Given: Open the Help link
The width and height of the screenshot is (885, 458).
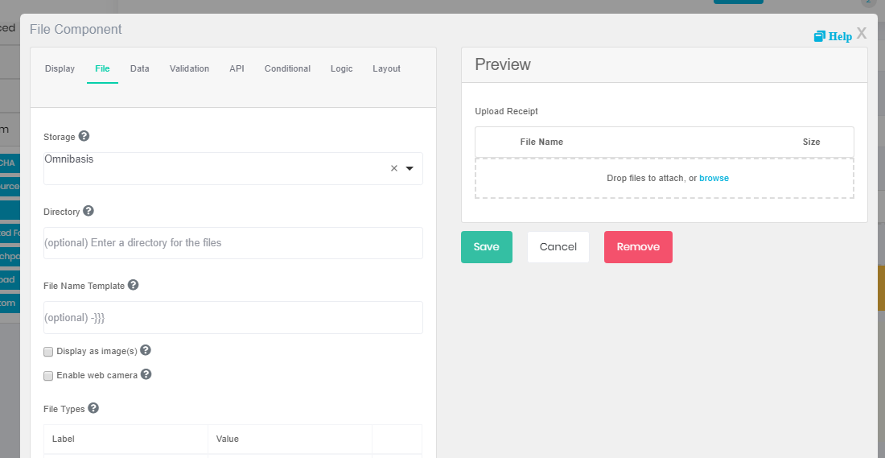Looking at the screenshot, I should tap(834, 36).
